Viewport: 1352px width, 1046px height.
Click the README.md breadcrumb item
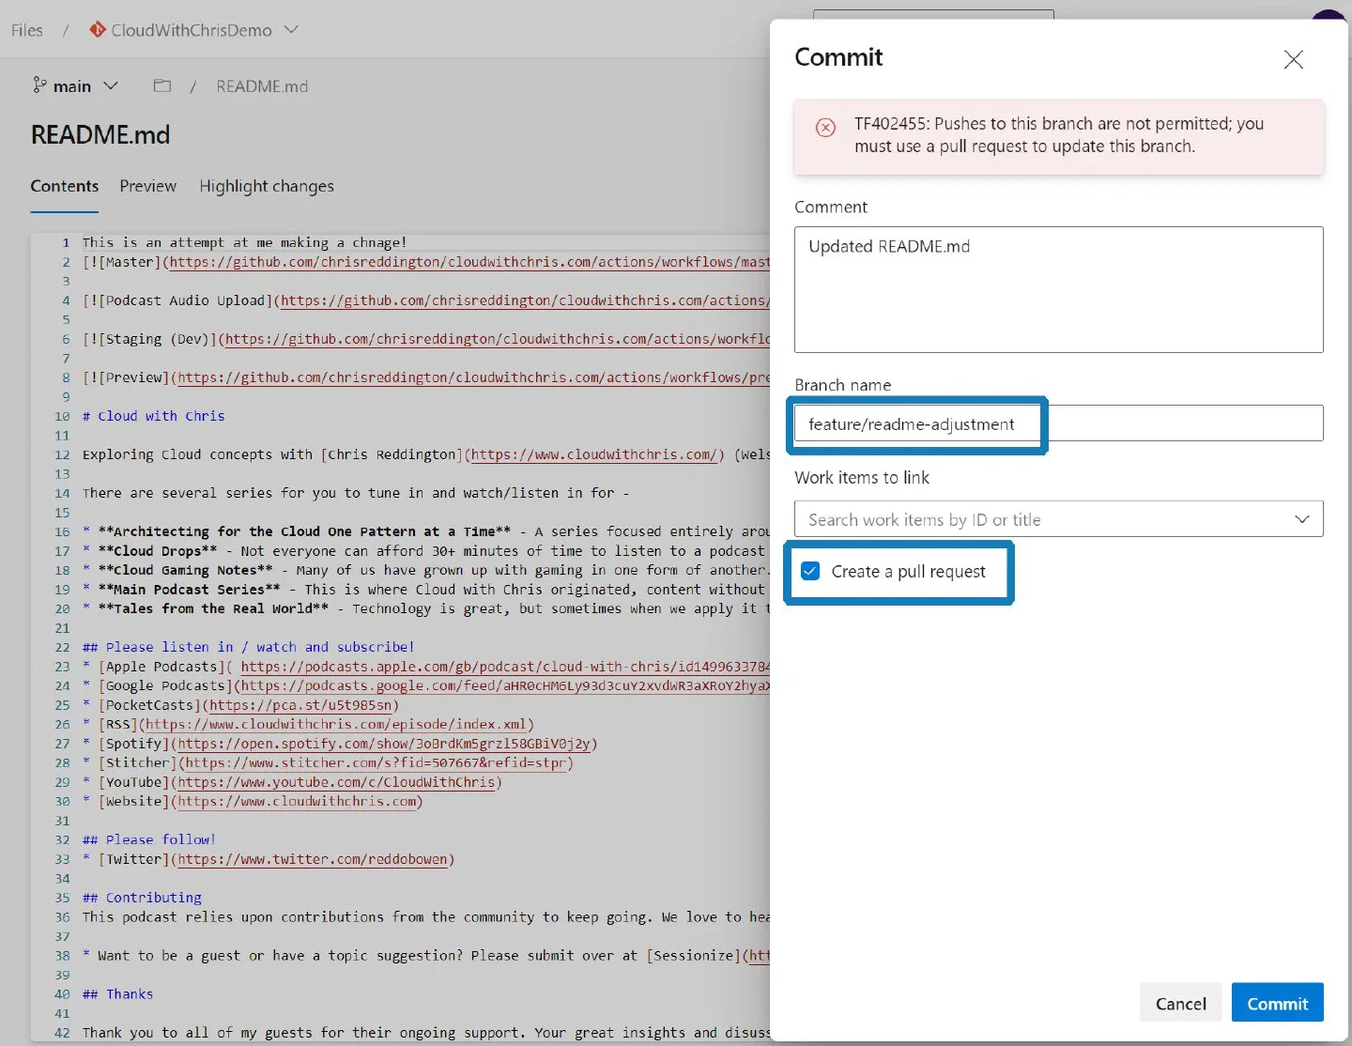click(262, 86)
